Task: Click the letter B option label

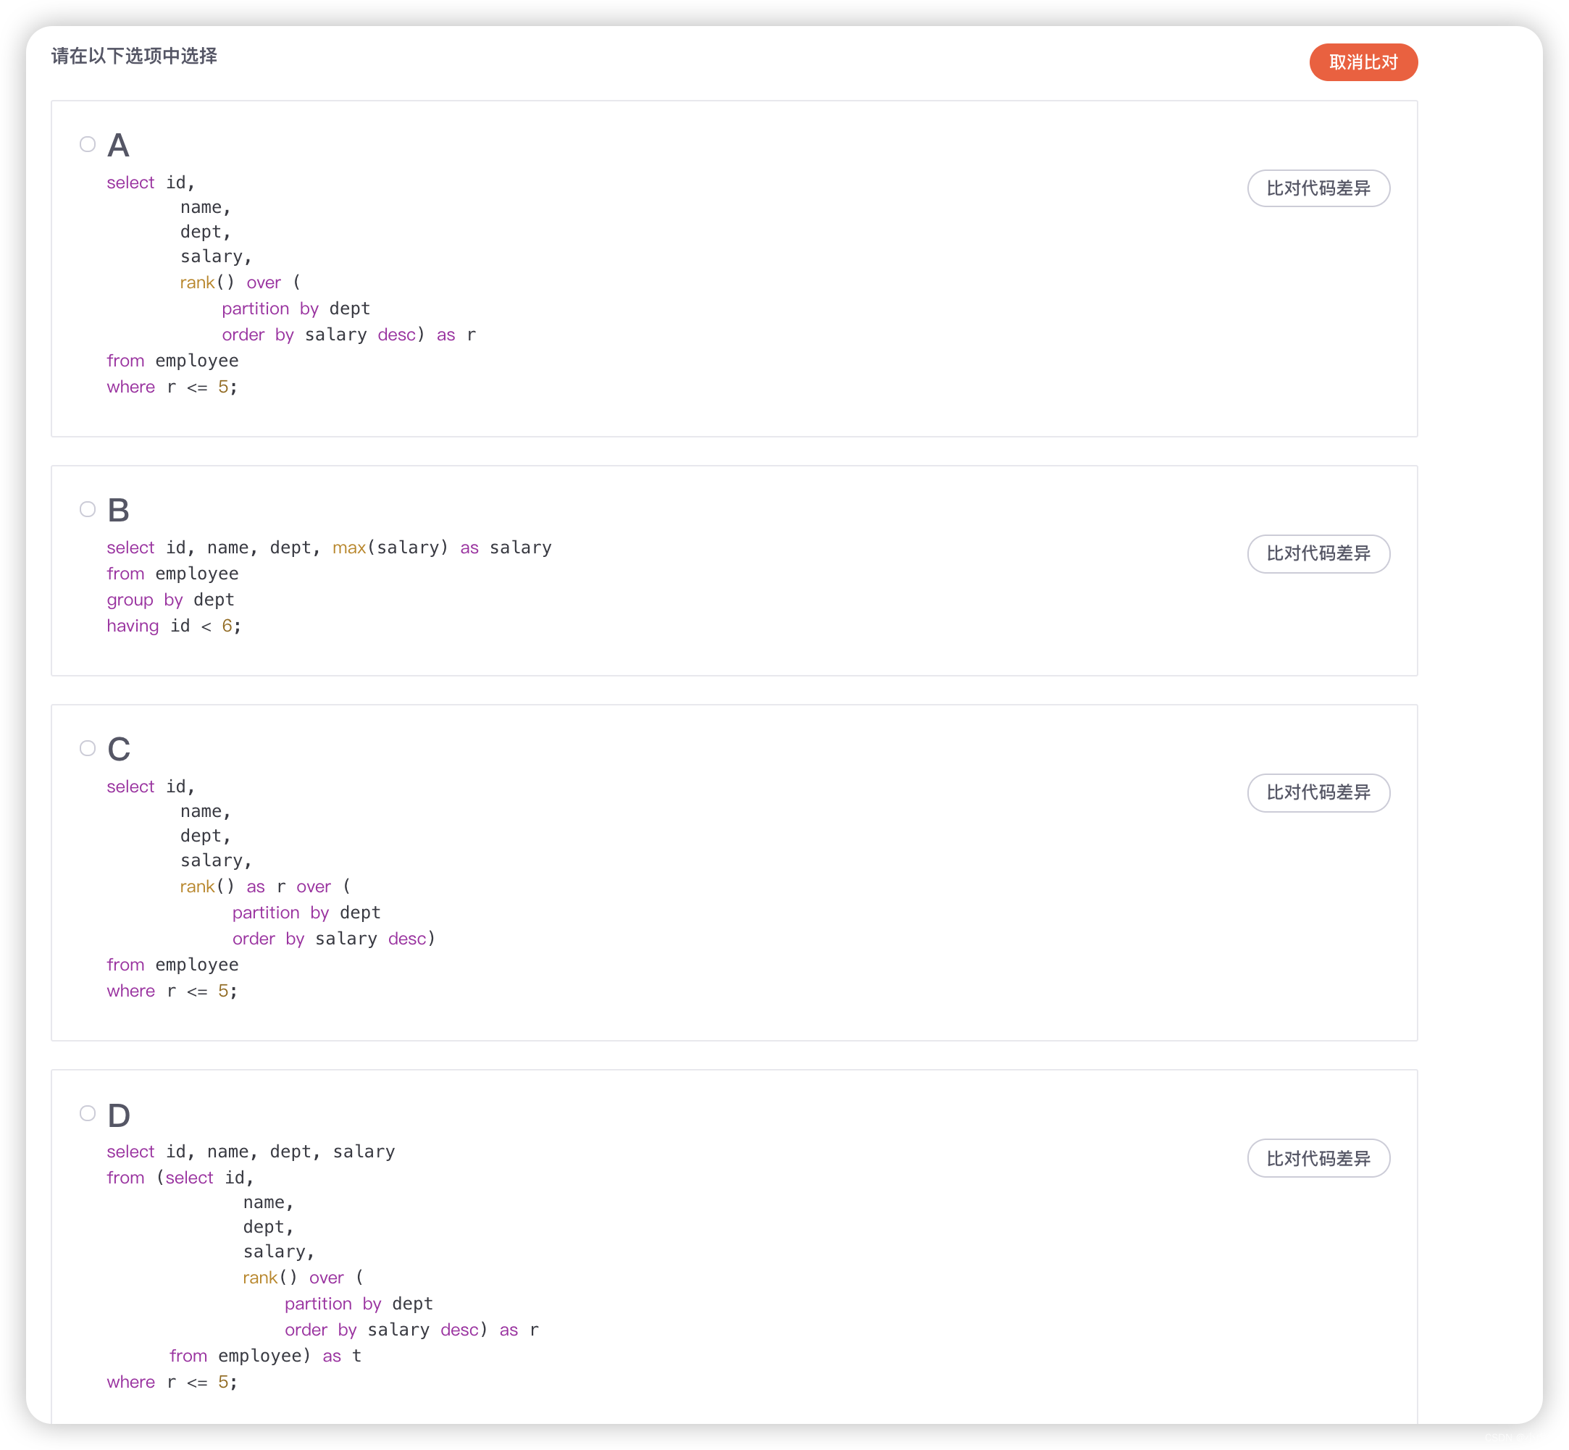Action: (119, 511)
